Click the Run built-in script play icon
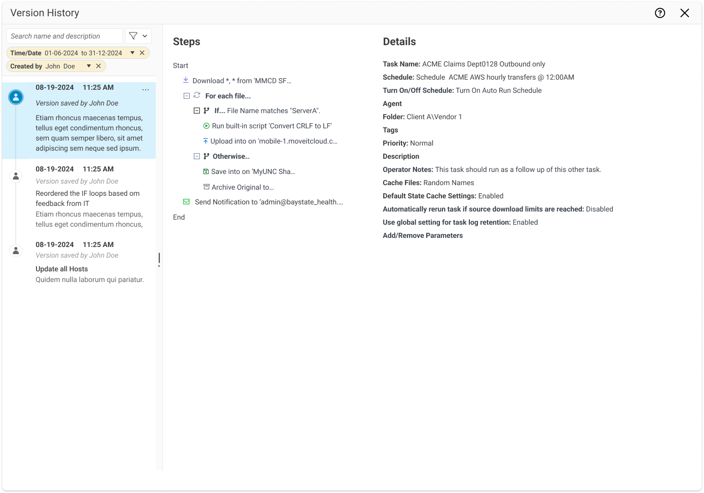The width and height of the screenshot is (704, 493). (206, 126)
